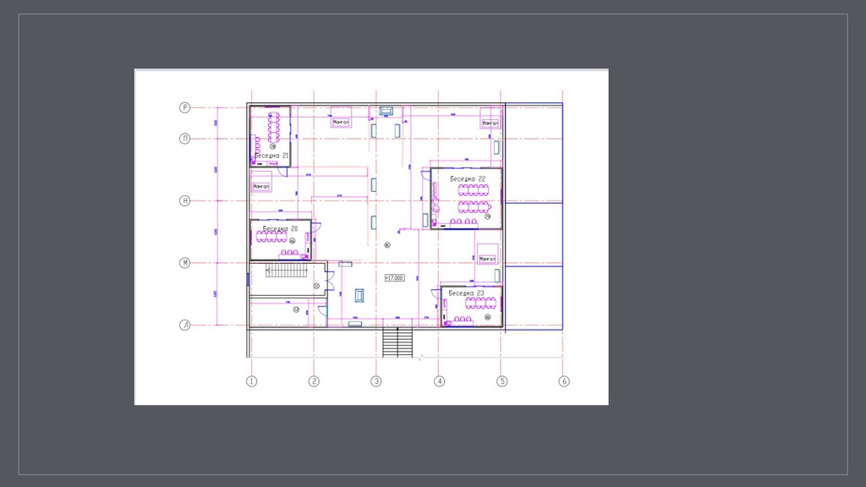Click axis bubble "М"
Viewport: 866px width, 487px height.
[185, 263]
